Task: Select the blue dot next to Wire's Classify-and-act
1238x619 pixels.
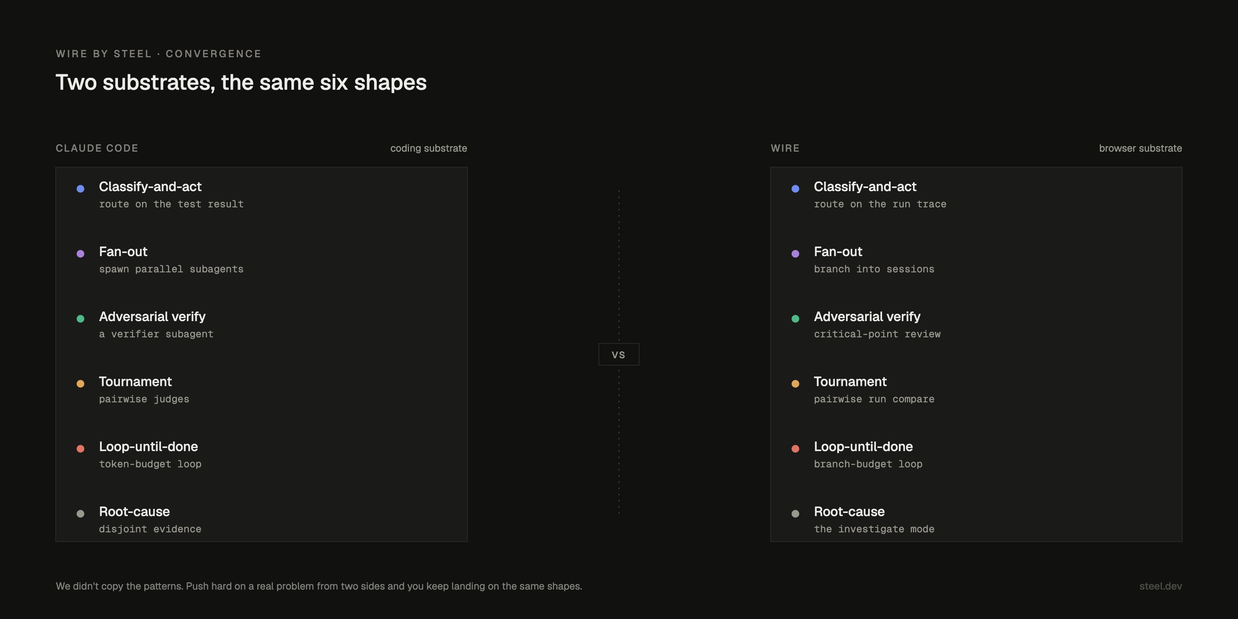Action: click(x=795, y=189)
